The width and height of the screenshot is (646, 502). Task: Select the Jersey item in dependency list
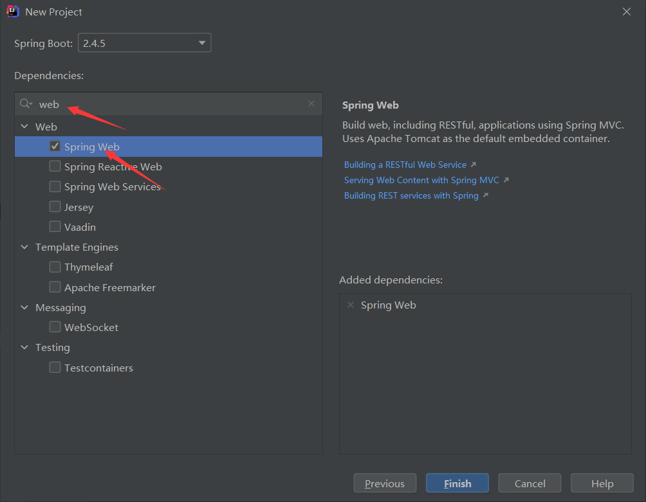78,207
